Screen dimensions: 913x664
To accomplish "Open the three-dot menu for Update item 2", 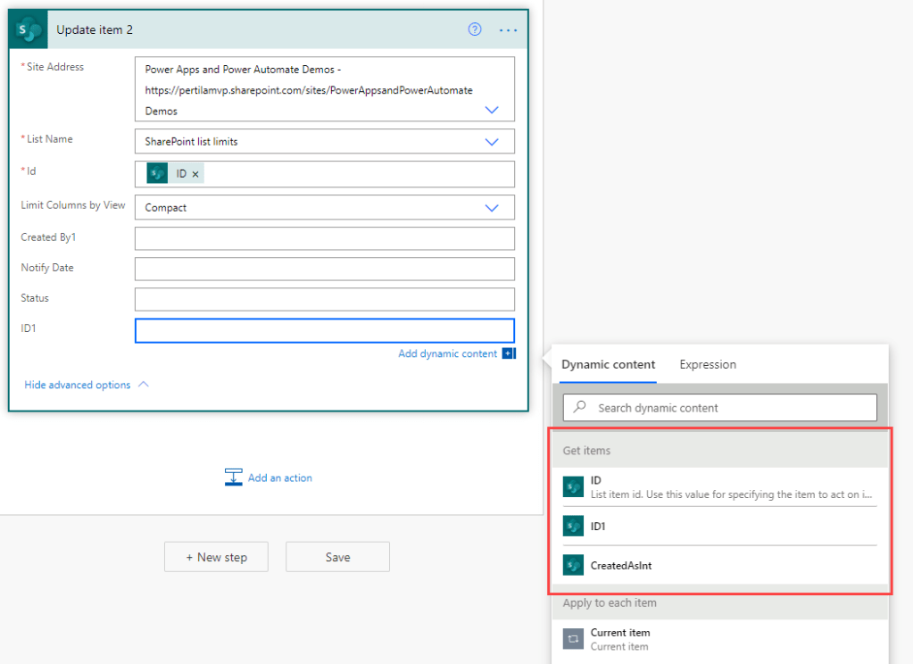I will point(508,29).
